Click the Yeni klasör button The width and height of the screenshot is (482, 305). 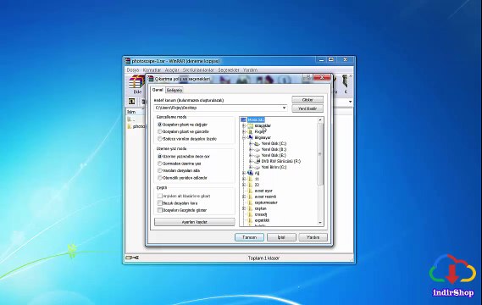coord(307,108)
